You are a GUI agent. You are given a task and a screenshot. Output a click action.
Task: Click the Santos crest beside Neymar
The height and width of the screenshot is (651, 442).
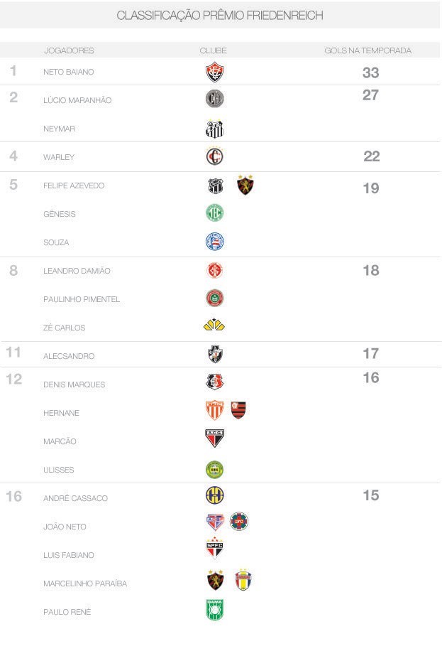(214, 129)
